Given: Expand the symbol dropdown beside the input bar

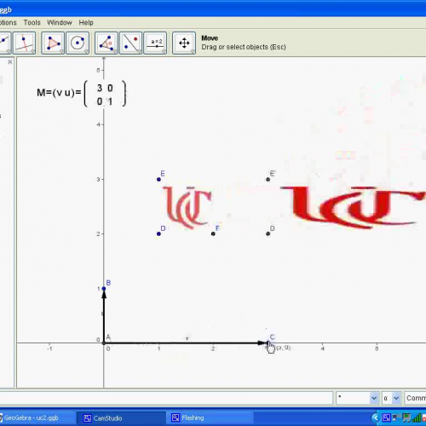Looking at the screenshot, I should (x=374, y=398).
